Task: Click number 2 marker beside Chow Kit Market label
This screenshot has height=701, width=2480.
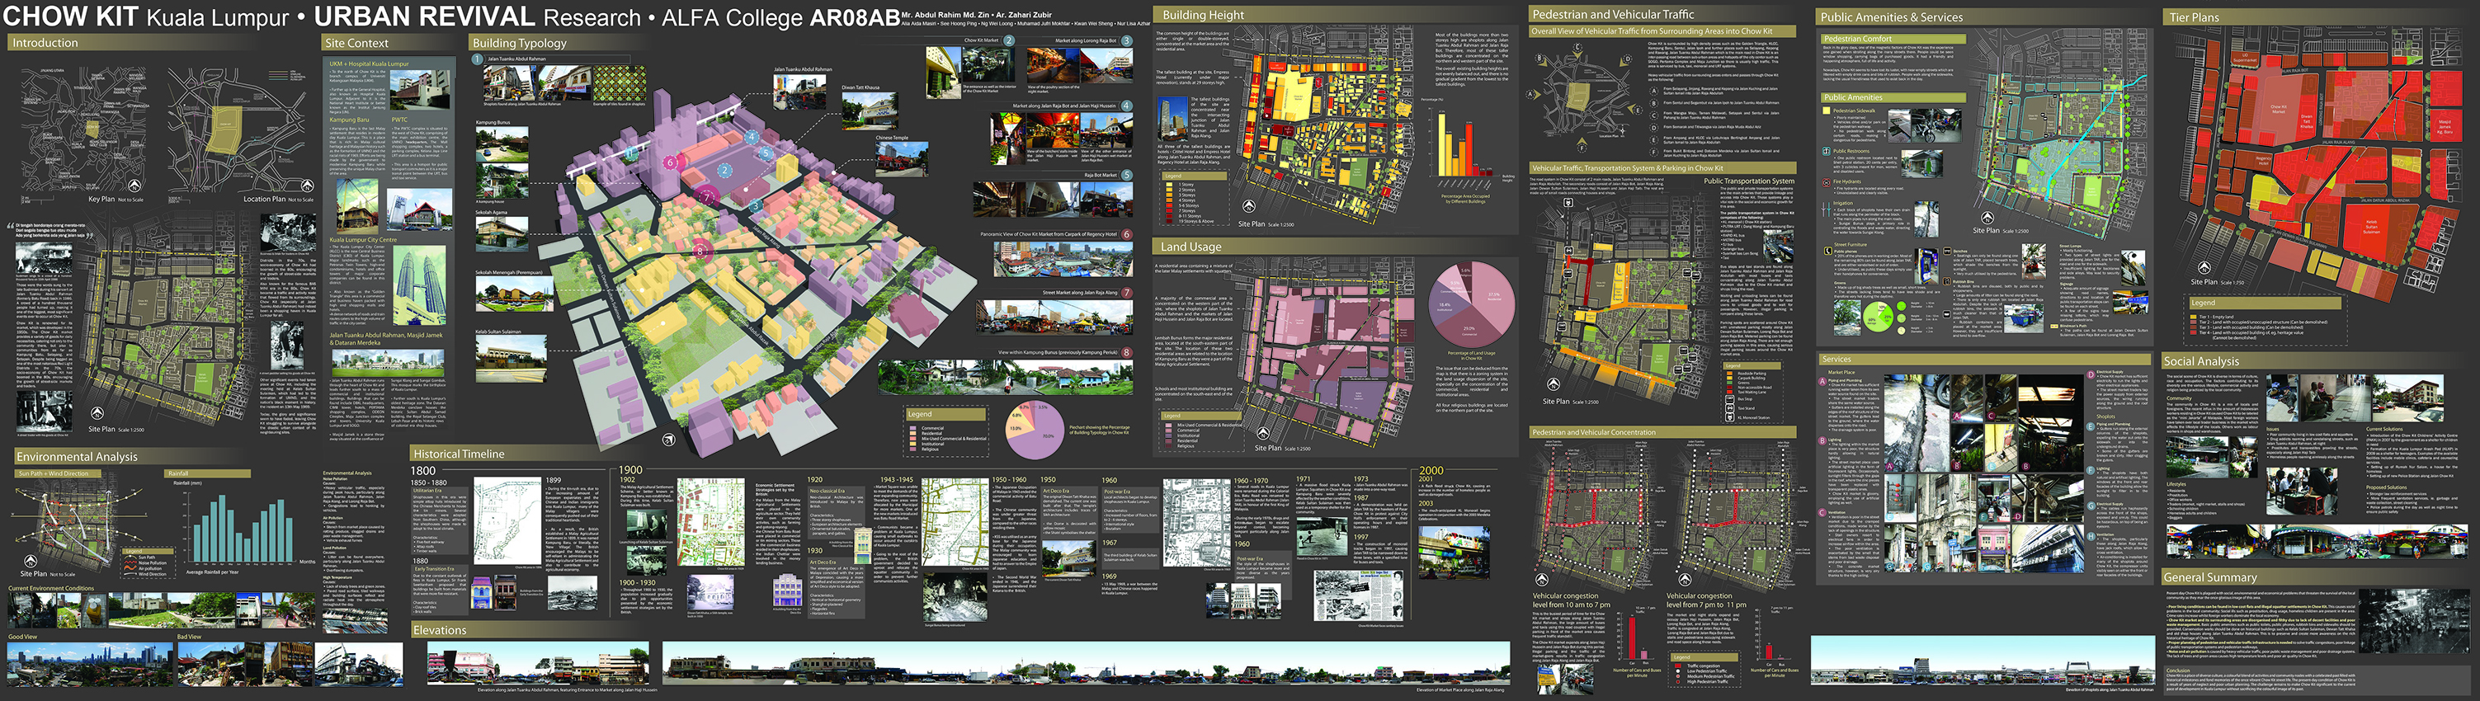Action: pyautogui.click(x=1009, y=40)
